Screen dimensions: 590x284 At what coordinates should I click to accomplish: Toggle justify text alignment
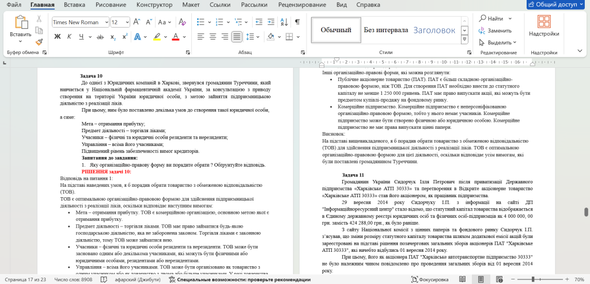236,37
